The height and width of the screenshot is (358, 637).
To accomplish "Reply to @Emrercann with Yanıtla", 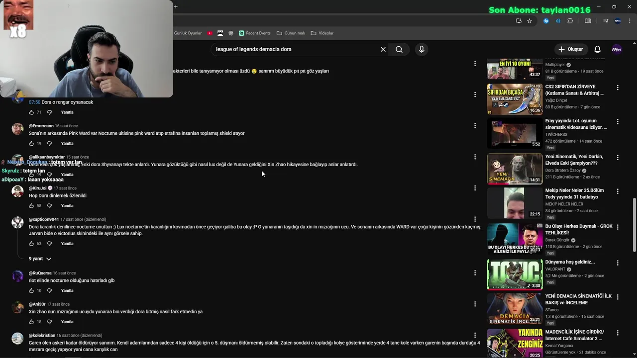I will pyautogui.click(x=67, y=144).
